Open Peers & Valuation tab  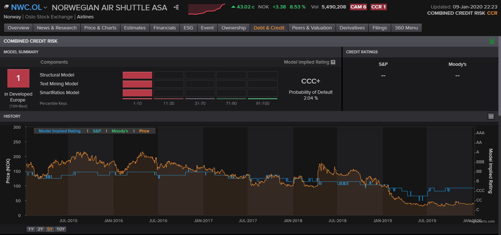click(x=312, y=28)
